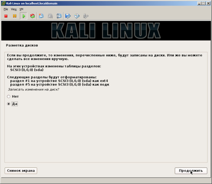This screenshot has height=184, width=212.
Task: Open the View menu
Action: click(x=14, y=9)
